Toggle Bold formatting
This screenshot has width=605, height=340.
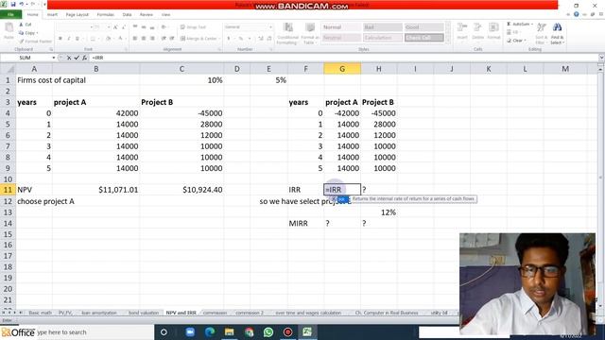[x=60, y=39]
